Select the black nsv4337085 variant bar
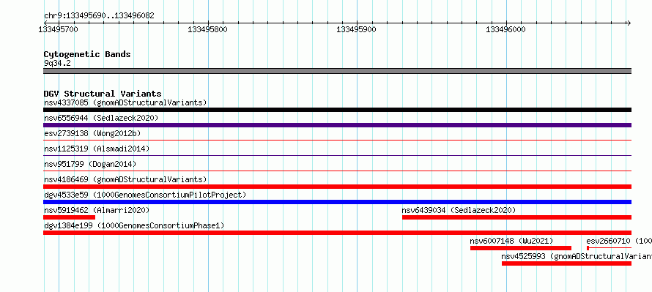 point(337,110)
